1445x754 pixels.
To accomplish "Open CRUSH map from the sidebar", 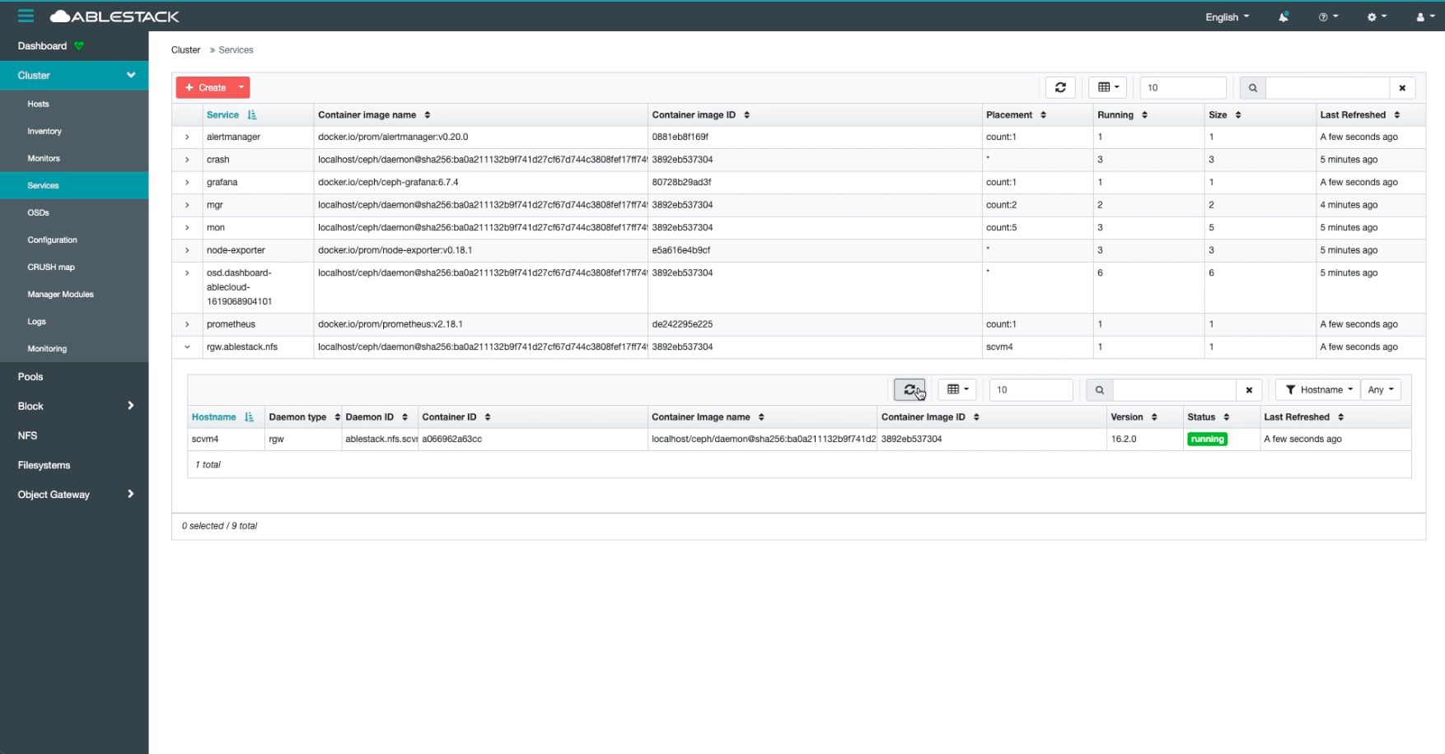I will click(51, 268).
